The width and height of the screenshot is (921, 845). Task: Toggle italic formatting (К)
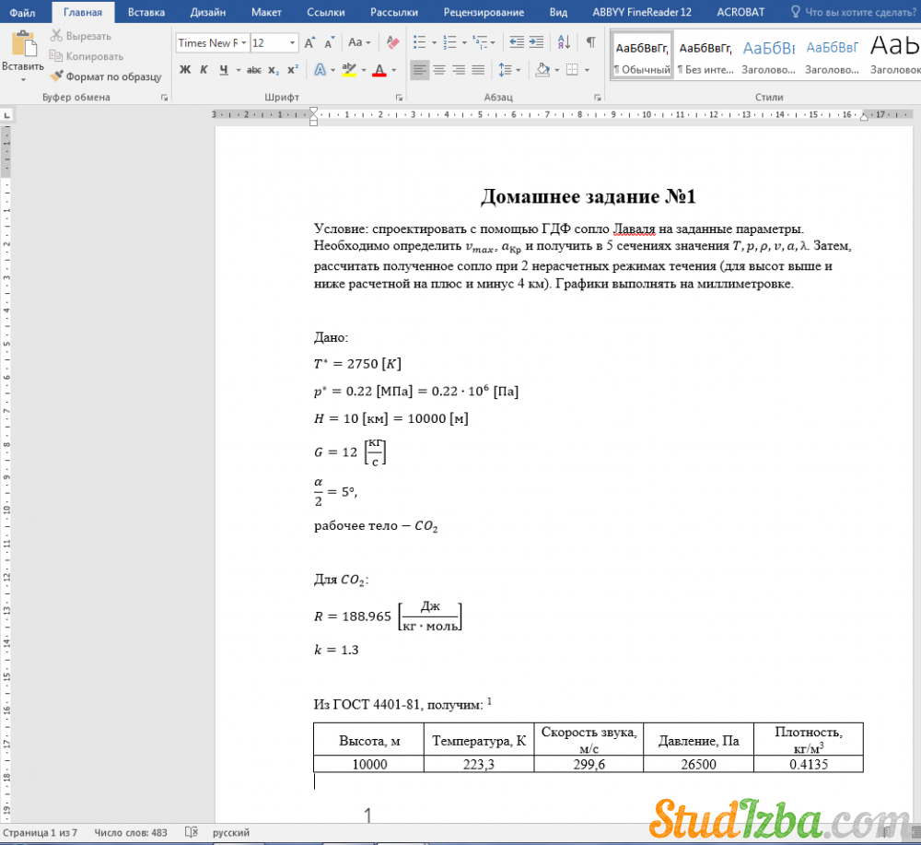tap(204, 70)
